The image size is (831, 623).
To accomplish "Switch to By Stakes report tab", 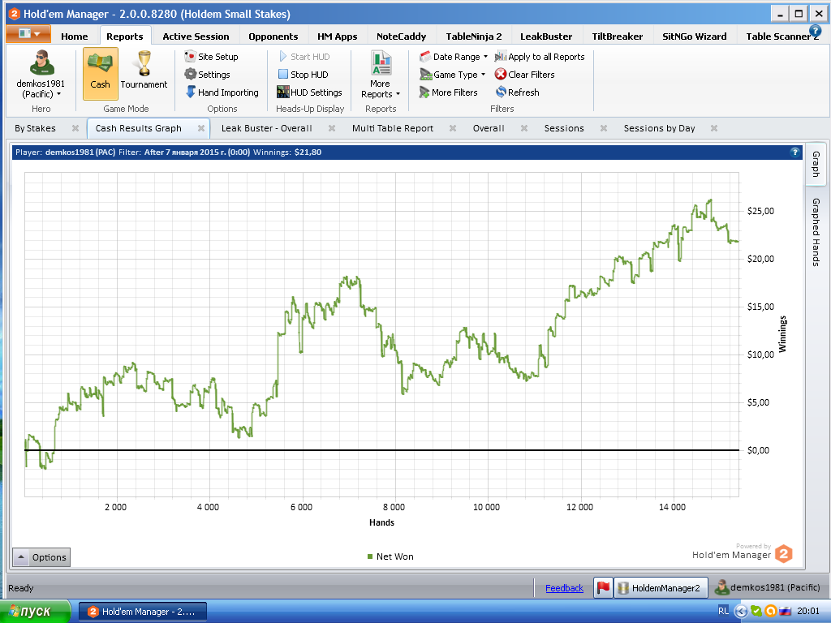I will pos(35,128).
